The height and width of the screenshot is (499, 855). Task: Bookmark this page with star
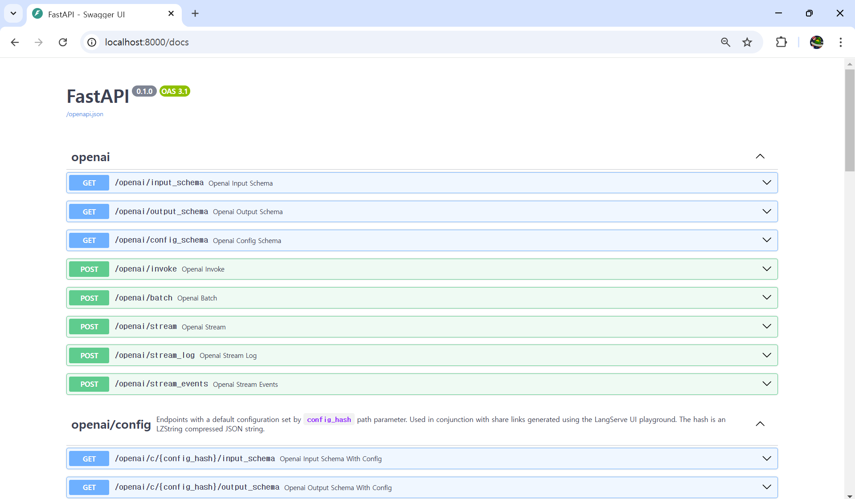(x=747, y=42)
